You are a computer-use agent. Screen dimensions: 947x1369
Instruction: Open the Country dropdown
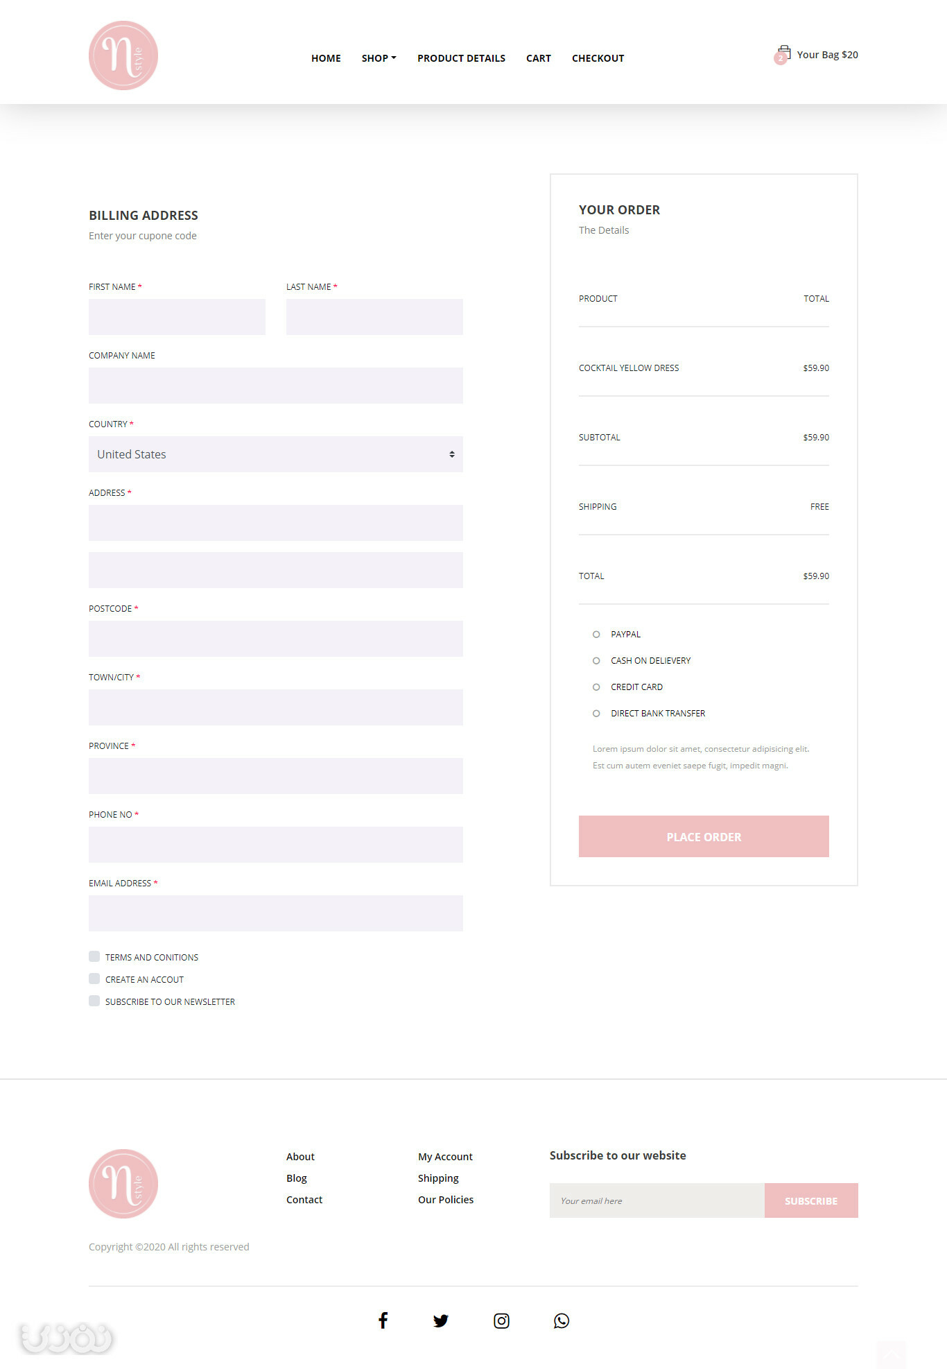coord(276,454)
